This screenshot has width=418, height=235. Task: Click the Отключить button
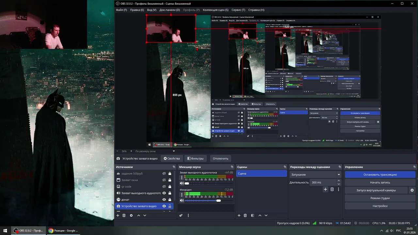(220, 159)
